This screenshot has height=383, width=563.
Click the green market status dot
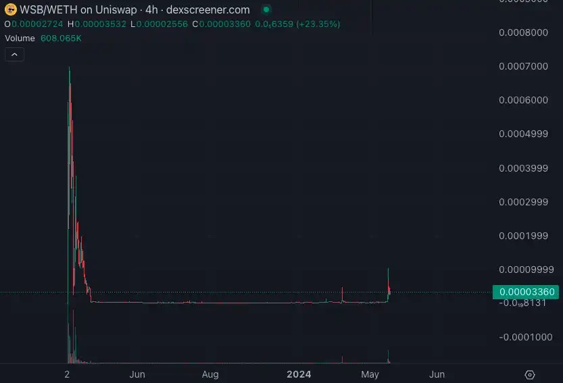tap(266, 10)
